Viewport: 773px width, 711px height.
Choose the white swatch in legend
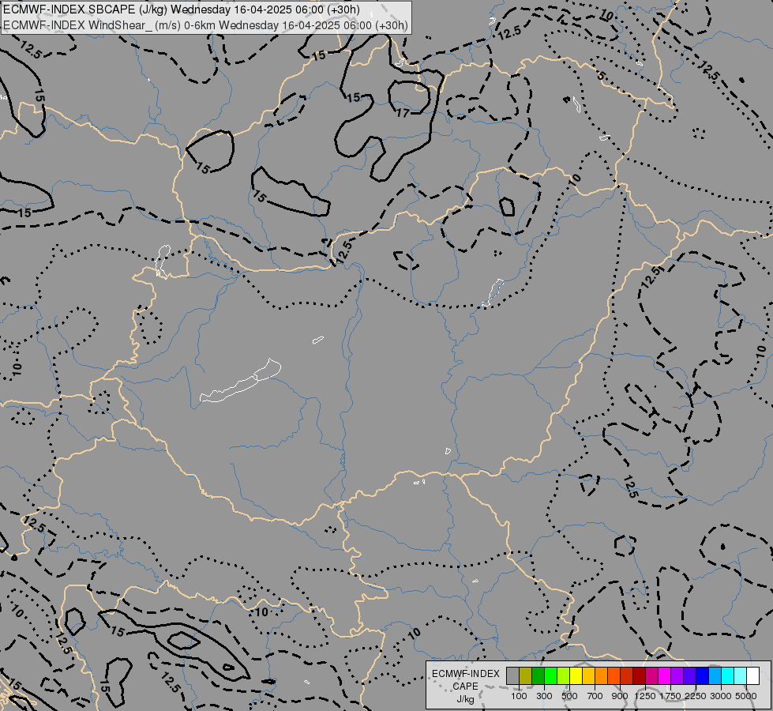(x=752, y=675)
